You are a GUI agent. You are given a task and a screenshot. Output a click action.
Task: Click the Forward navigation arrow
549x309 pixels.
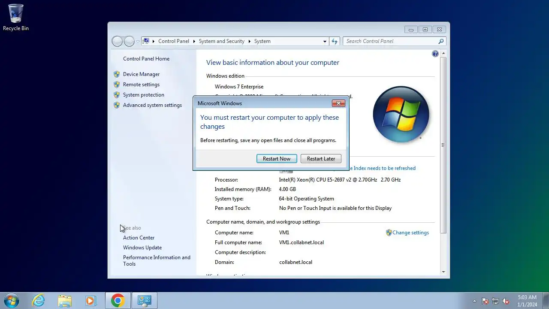[129, 41]
